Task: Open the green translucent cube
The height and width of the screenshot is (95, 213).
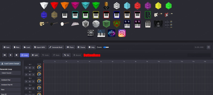Action: pyautogui.click(x=106, y=24)
